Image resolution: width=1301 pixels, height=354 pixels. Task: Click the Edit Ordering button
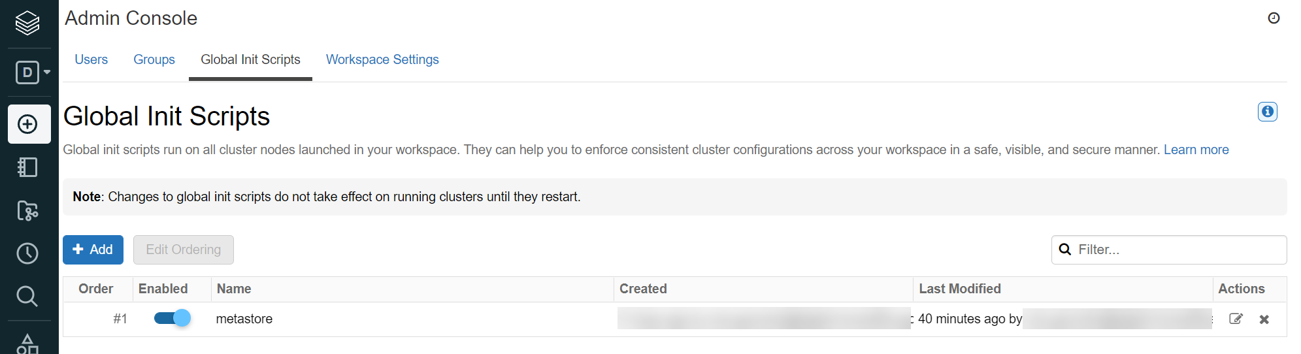click(x=184, y=249)
